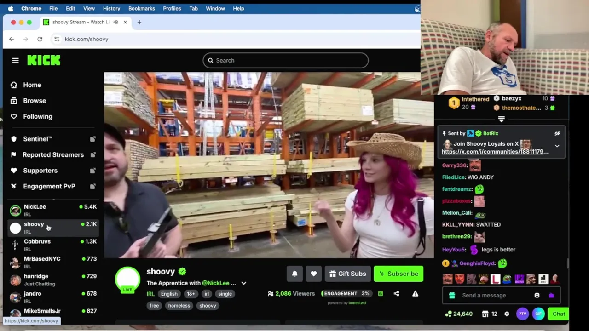This screenshot has width=589, height=331.
Task: Open a new browser tab
Action: pyautogui.click(x=139, y=22)
